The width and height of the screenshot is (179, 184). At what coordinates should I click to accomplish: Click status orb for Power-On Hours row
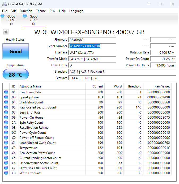point(6,117)
